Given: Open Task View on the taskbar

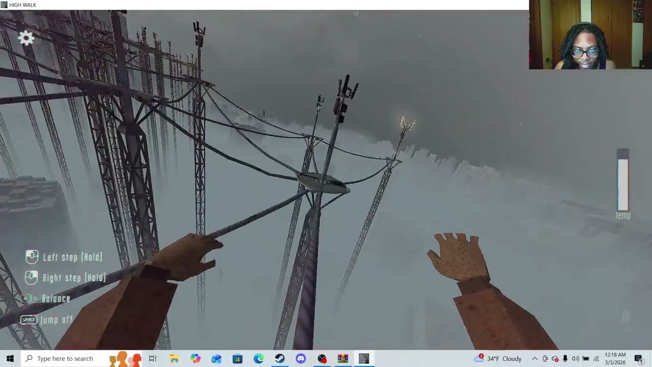Looking at the screenshot, I should click(152, 358).
